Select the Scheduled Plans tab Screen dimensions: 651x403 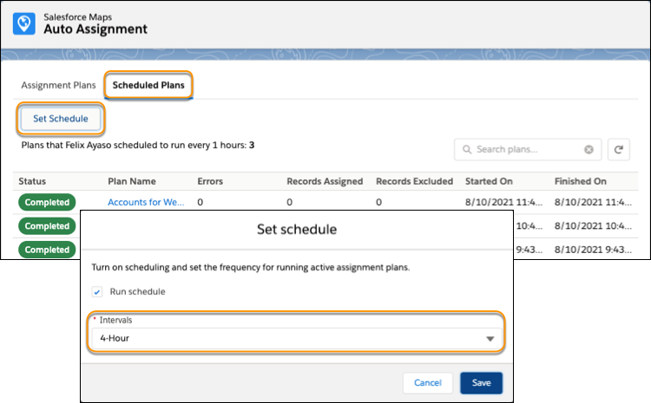pyautogui.click(x=148, y=85)
